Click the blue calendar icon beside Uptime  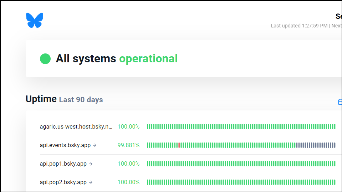coord(340,102)
